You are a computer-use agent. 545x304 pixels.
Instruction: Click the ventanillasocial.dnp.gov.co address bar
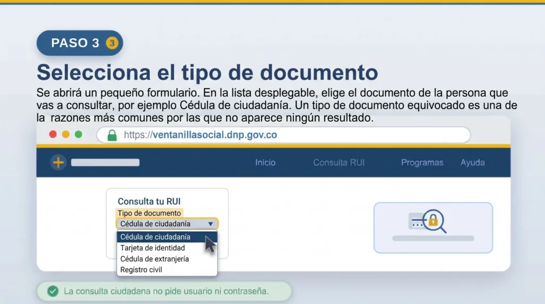[x=283, y=135]
